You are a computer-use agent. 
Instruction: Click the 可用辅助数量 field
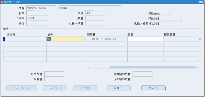pyautogui.click(x=143, y=74)
